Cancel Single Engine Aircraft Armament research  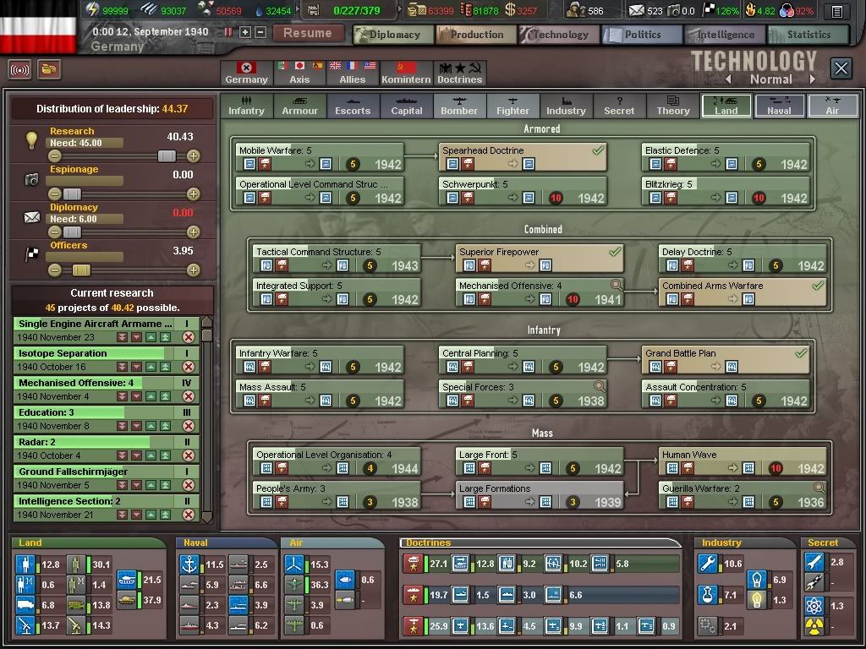pyautogui.click(x=189, y=337)
